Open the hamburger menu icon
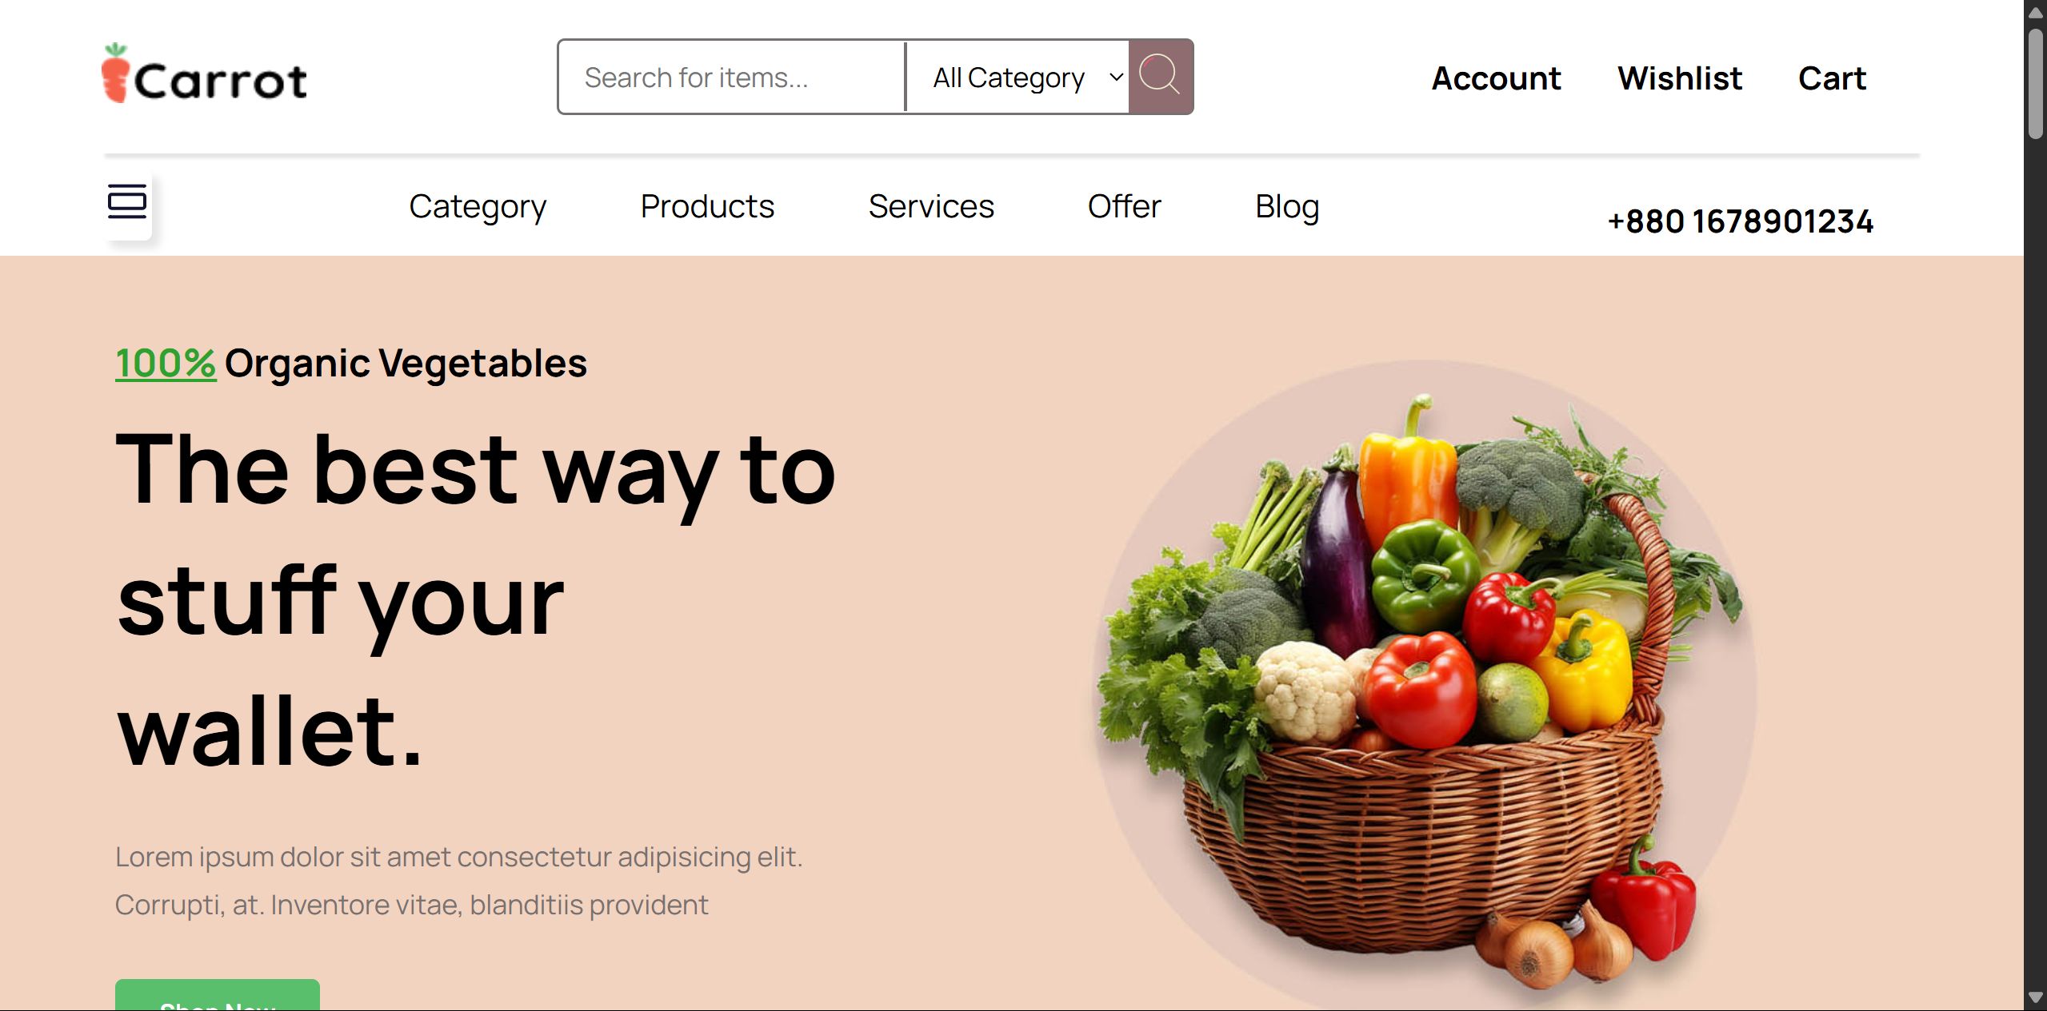The height and width of the screenshot is (1011, 2047). click(127, 202)
